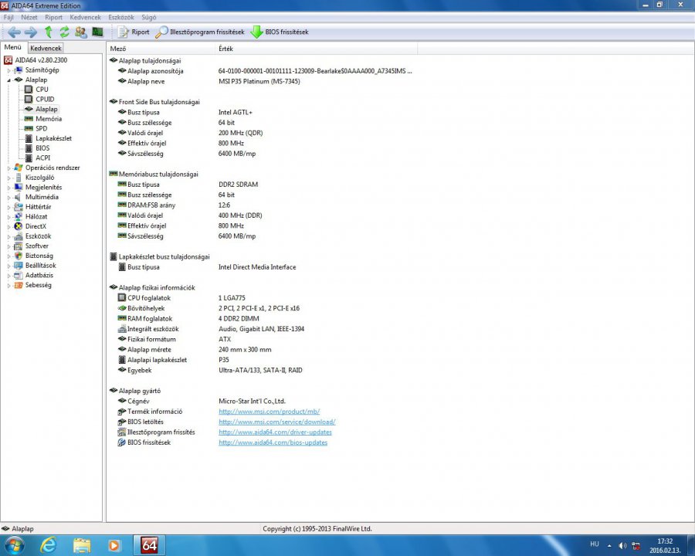The height and width of the screenshot is (556, 695).
Task: Expand Operációs rendszer node
Action: [x=8, y=168]
